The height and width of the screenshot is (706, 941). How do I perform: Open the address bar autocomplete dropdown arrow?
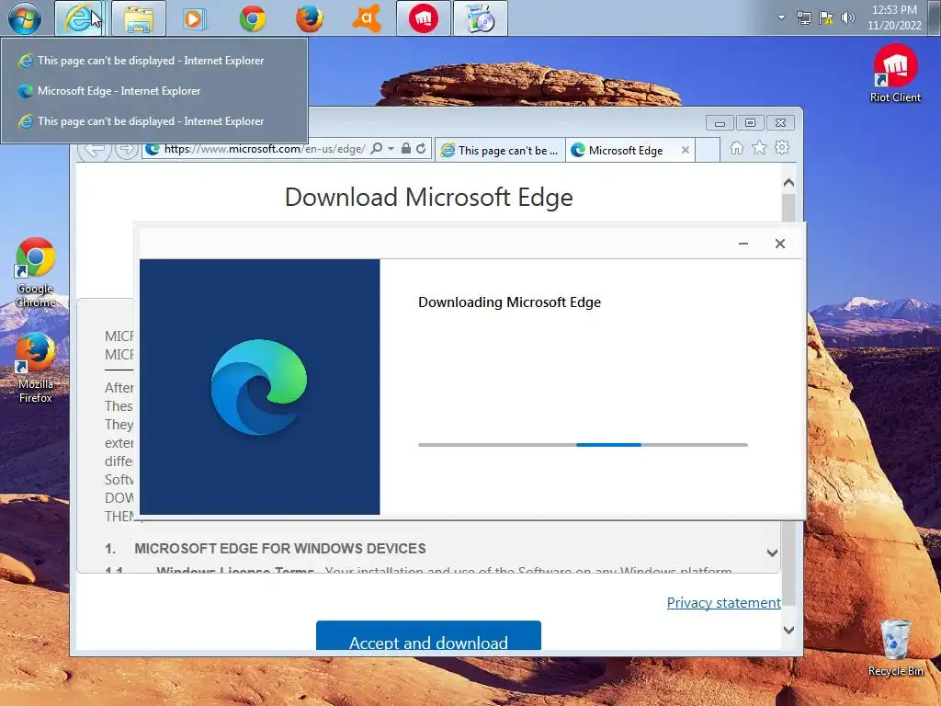tap(391, 148)
